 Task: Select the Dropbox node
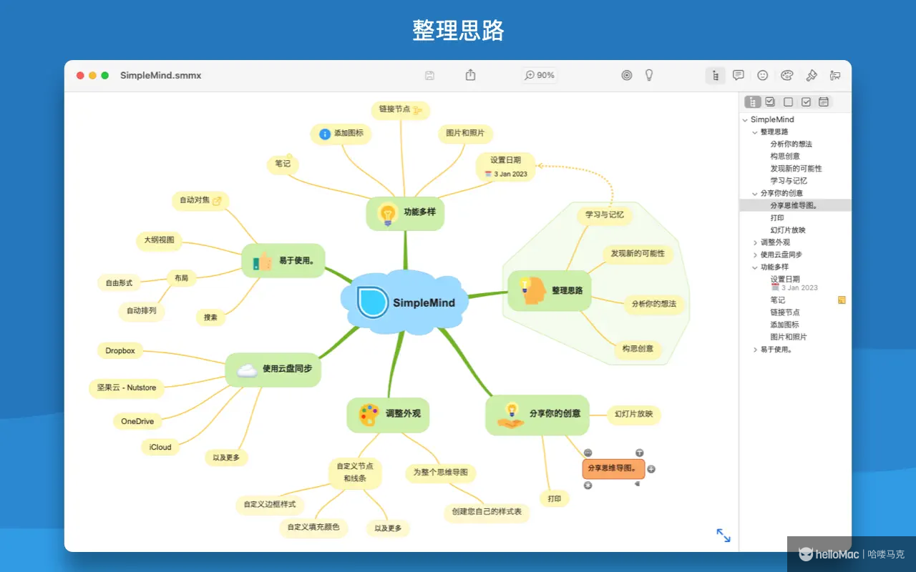point(120,351)
